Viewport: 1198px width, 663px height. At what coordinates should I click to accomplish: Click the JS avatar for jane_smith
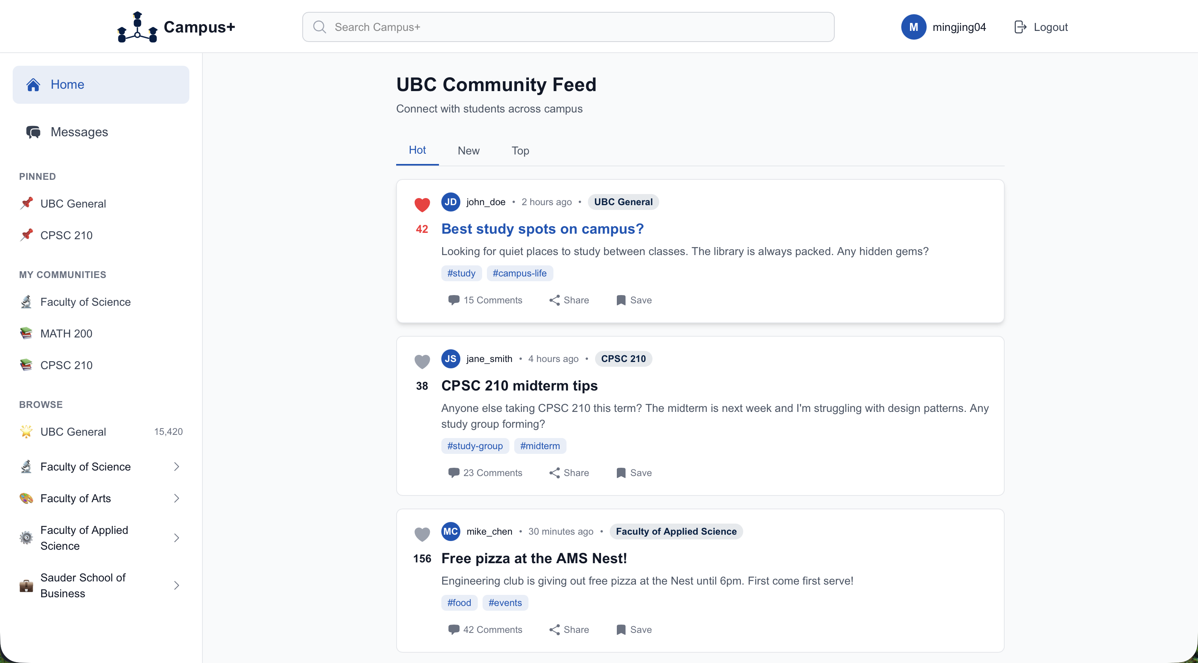450,359
